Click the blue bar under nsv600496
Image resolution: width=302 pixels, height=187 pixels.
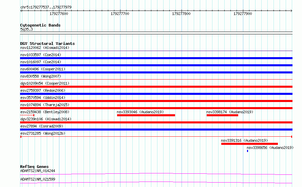(156, 72)
